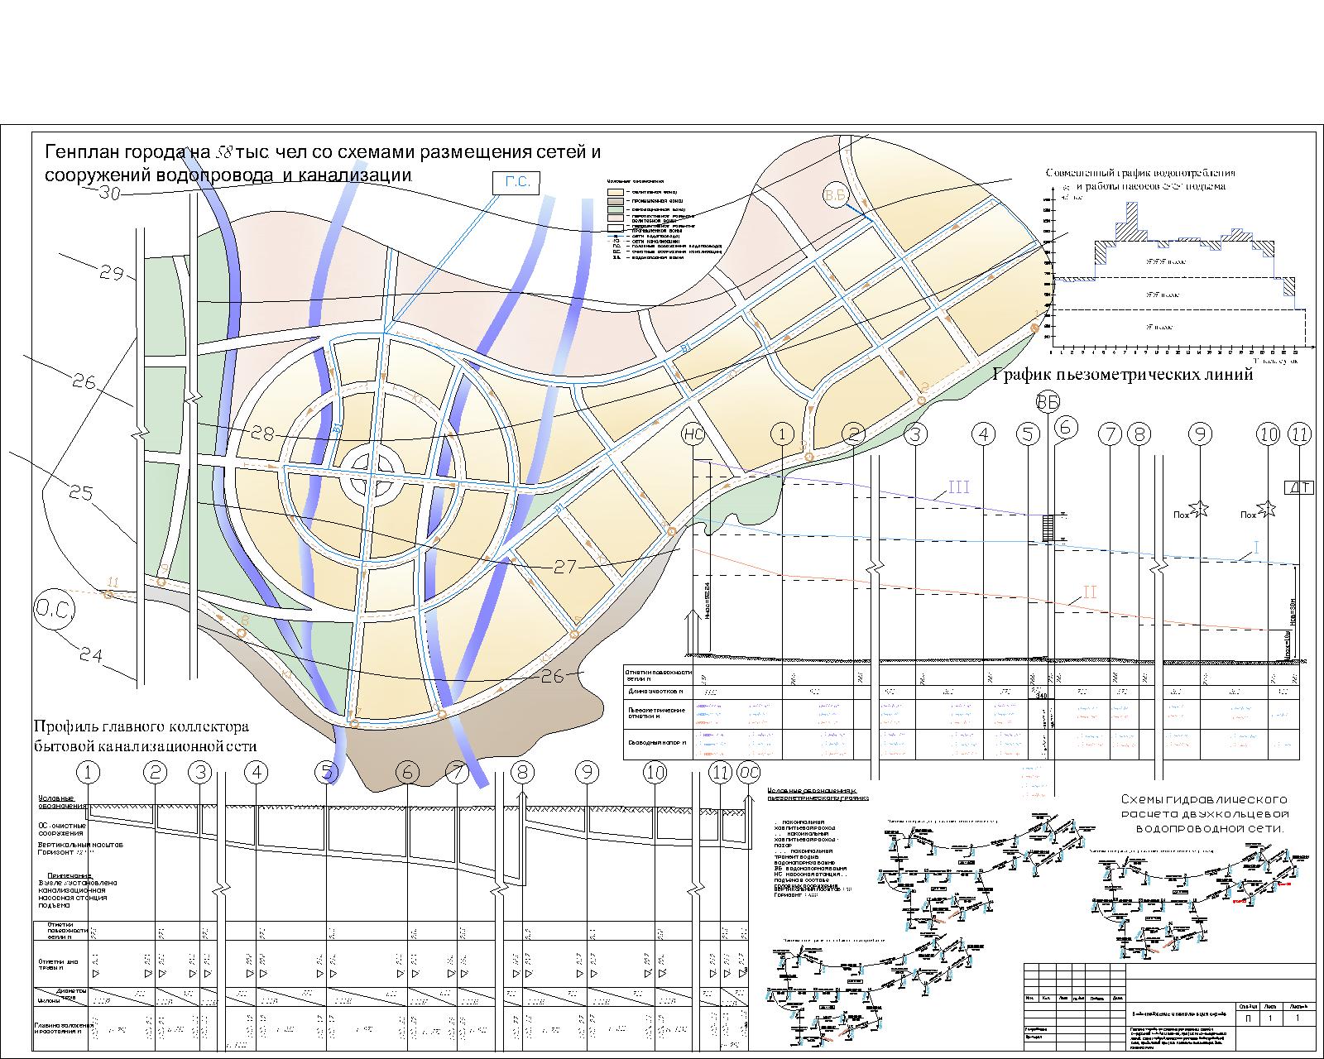1324x1059 pixels.
Task: Click the "Примечание" note heading in the profile
Action: pyautogui.click(x=70, y=875)
